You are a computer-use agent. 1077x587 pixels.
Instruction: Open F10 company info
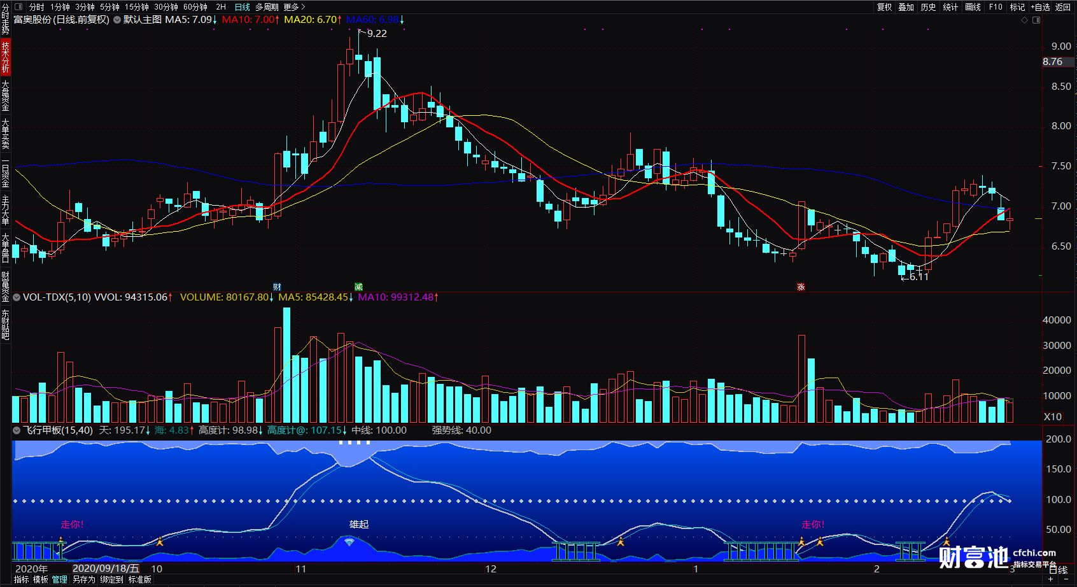[x=996, y=7]
